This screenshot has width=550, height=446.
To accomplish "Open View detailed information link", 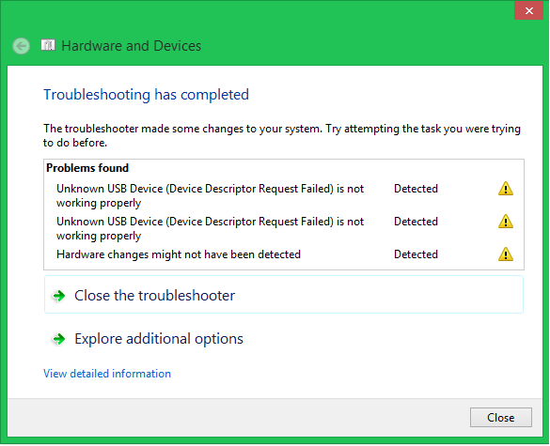I will (107, 374).
